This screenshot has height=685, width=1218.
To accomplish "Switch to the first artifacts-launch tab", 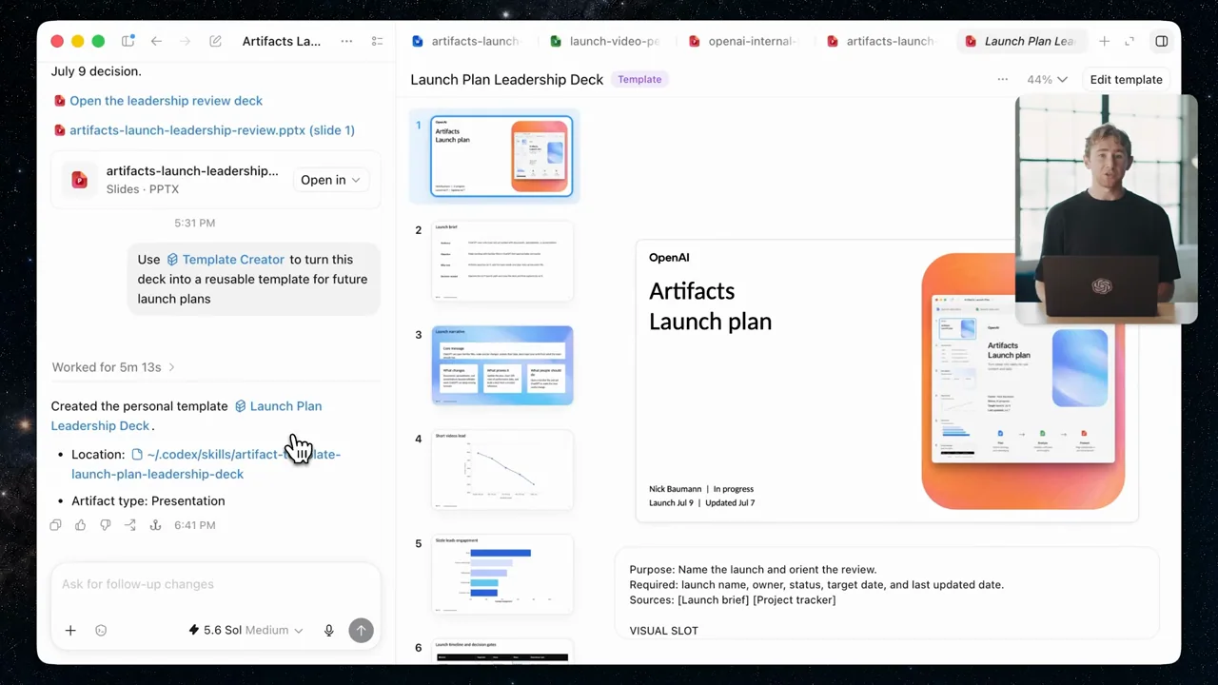I will pyautogui.click(x=465, y=41).
